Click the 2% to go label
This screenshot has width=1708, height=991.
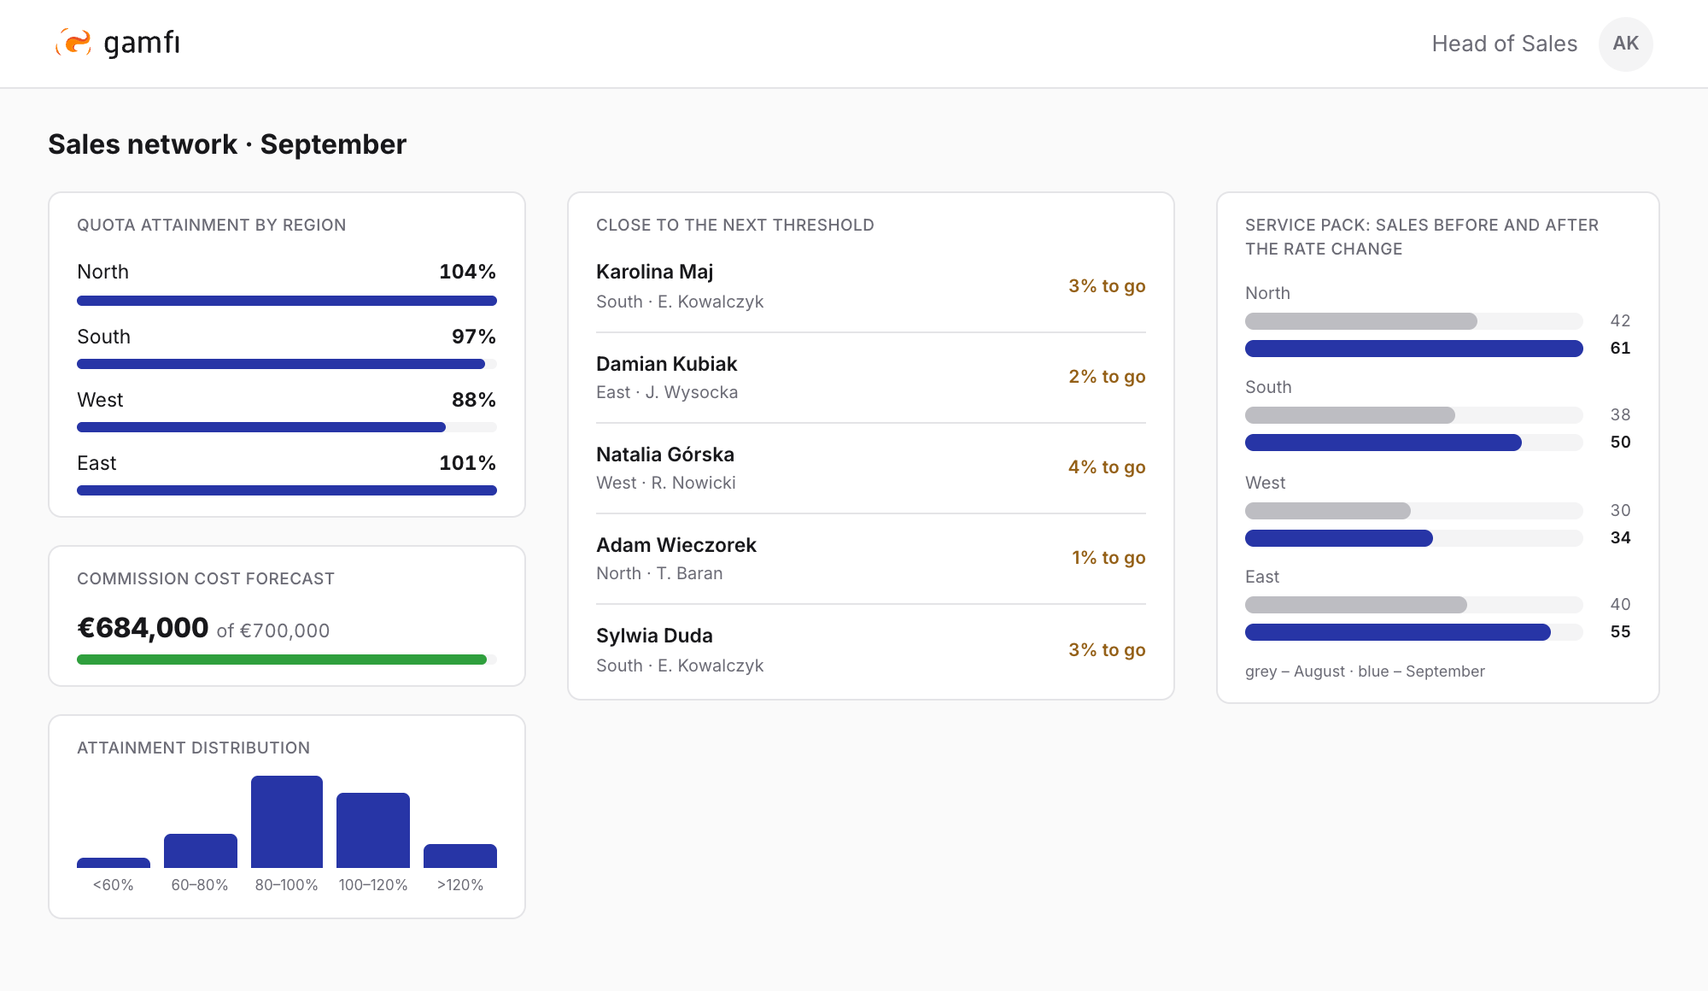[1107, 377]
